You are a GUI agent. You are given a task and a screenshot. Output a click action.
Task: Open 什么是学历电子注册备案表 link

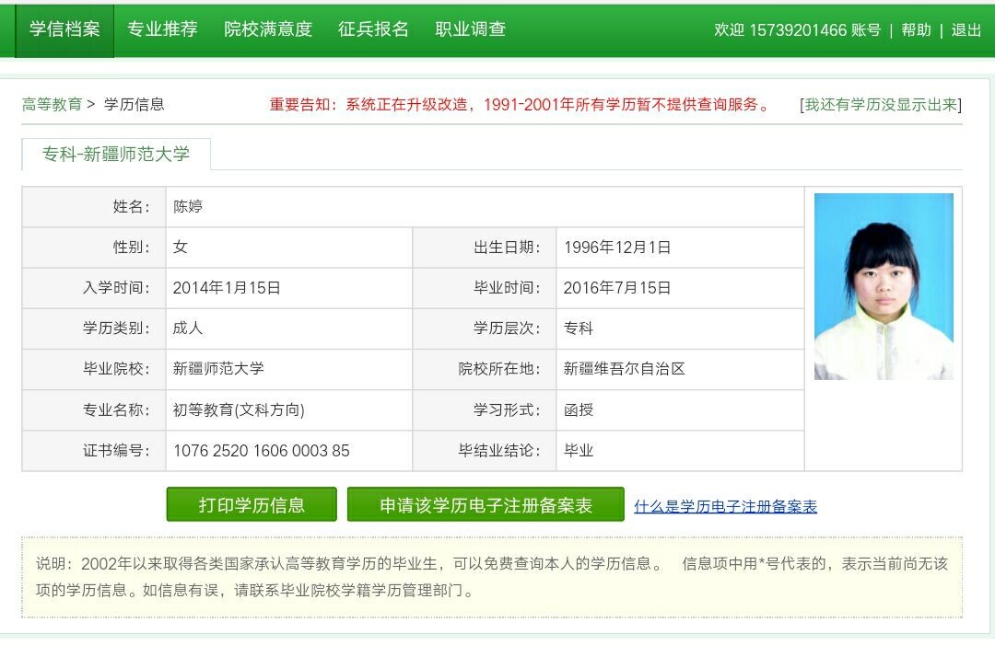coord(725,506)
